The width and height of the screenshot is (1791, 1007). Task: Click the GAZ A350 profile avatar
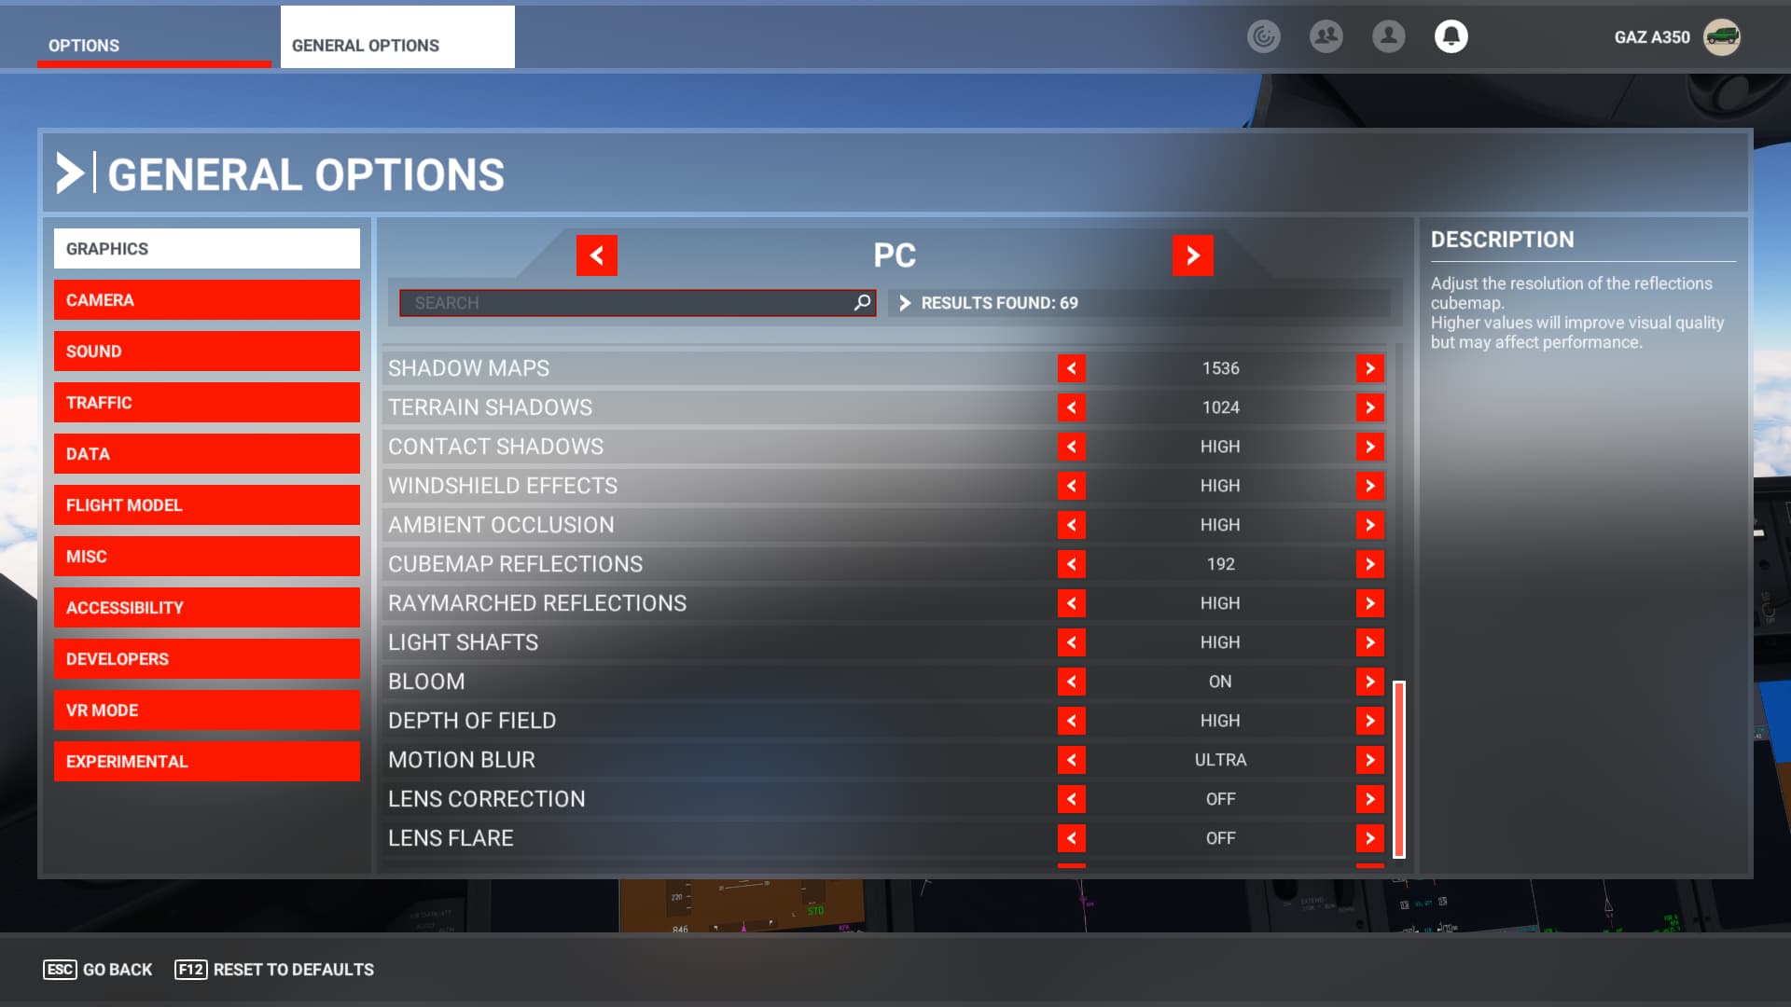(x=1721, y=37)
